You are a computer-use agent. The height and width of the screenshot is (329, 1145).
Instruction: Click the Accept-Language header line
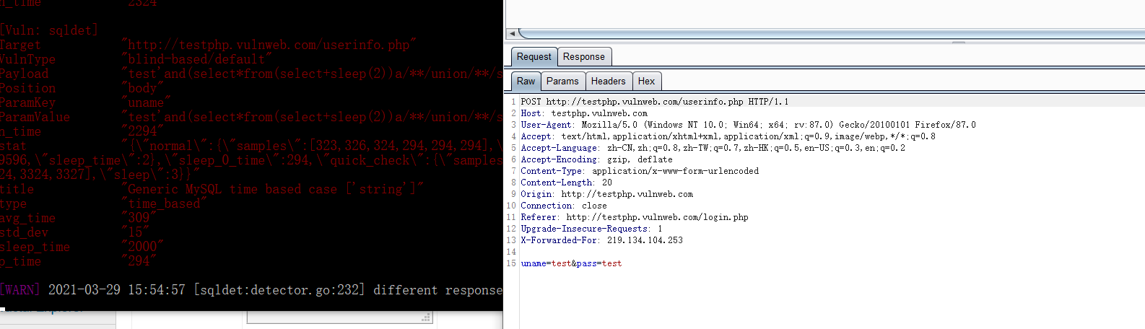point(713,148)
